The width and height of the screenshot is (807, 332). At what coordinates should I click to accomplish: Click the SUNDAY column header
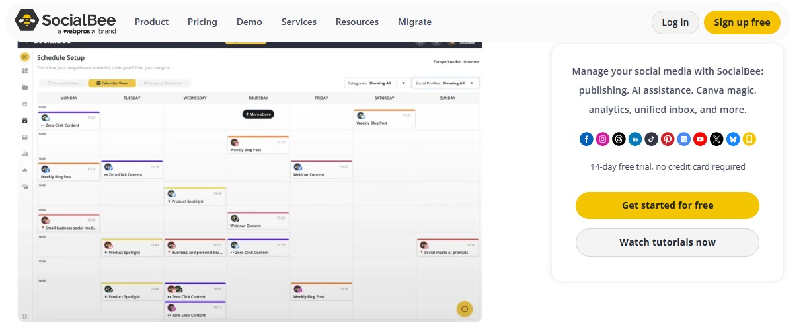pos(447,98)
